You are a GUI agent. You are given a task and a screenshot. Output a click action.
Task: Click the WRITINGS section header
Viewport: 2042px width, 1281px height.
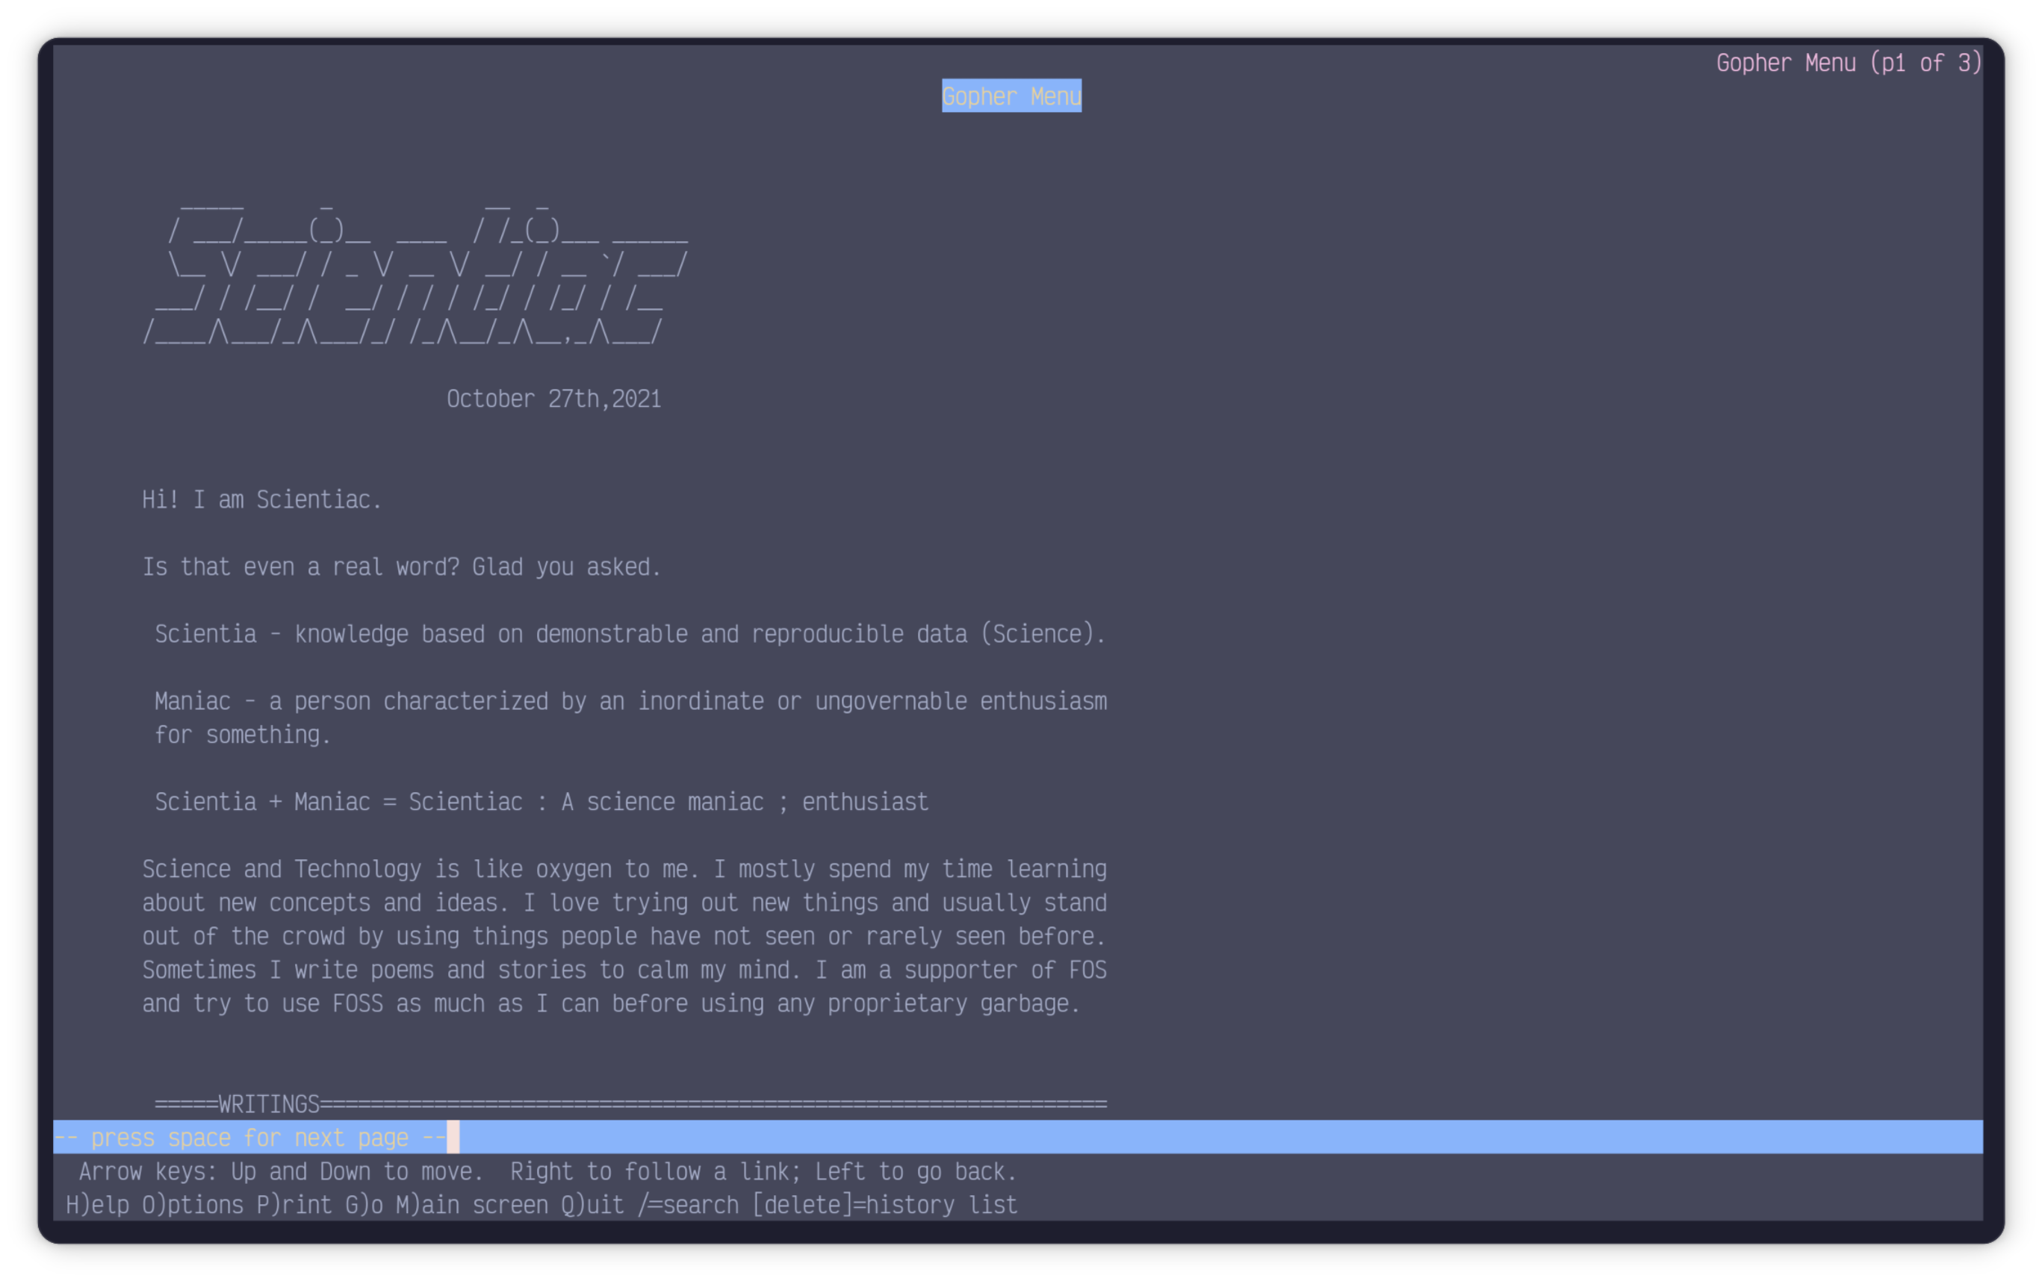point(630,1104)
